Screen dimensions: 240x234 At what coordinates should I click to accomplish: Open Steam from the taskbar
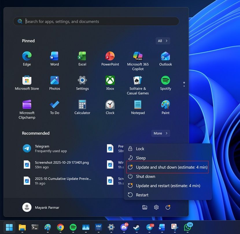136,228
